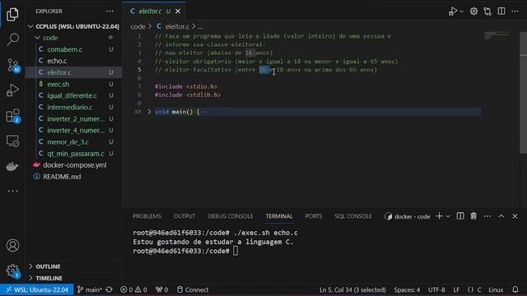Open notifications bell
The image size is (527, 296).
(x=515, y=289)
